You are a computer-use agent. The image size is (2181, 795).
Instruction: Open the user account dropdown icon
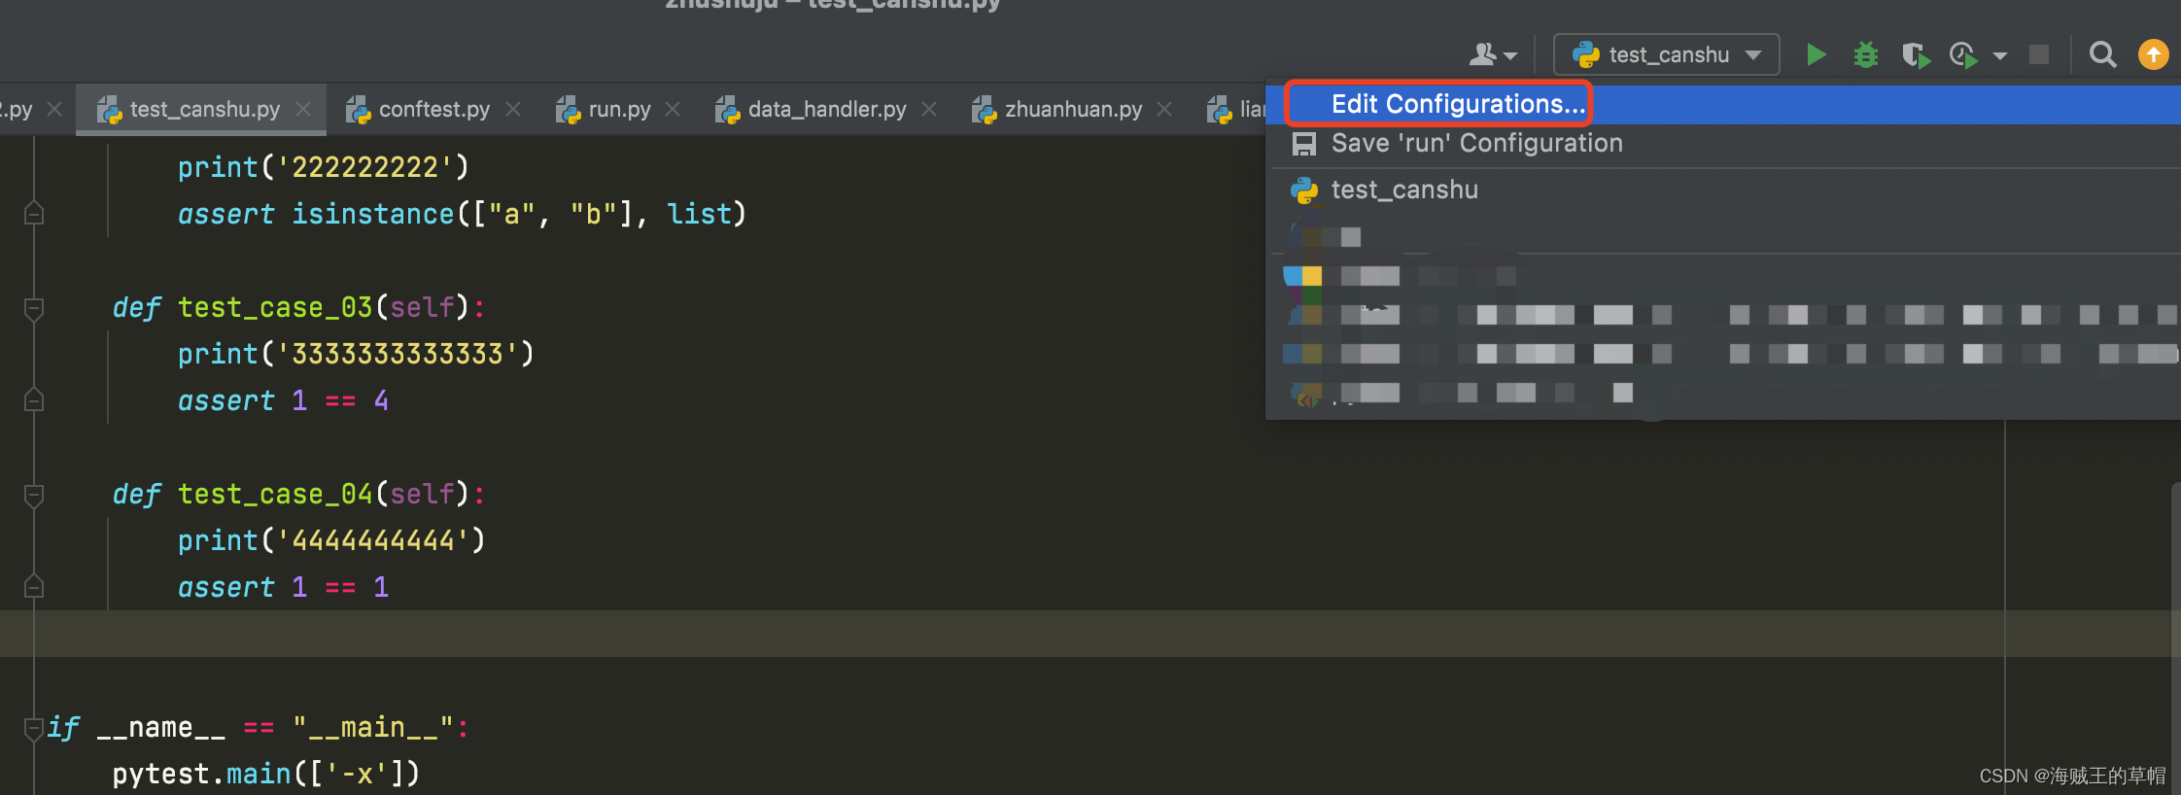tap(1493, 54)
